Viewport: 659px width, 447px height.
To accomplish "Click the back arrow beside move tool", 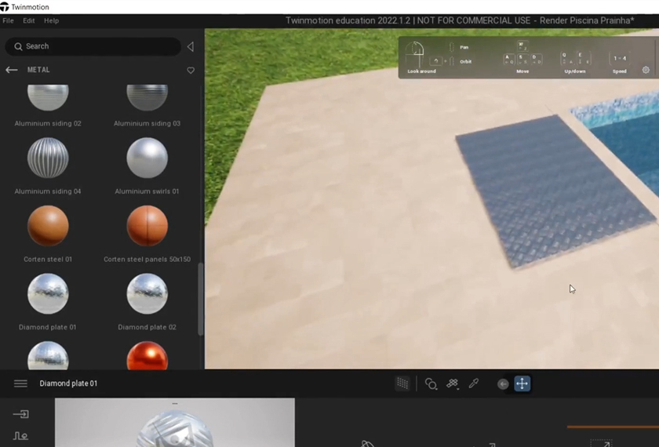I will tap(503, 383).
